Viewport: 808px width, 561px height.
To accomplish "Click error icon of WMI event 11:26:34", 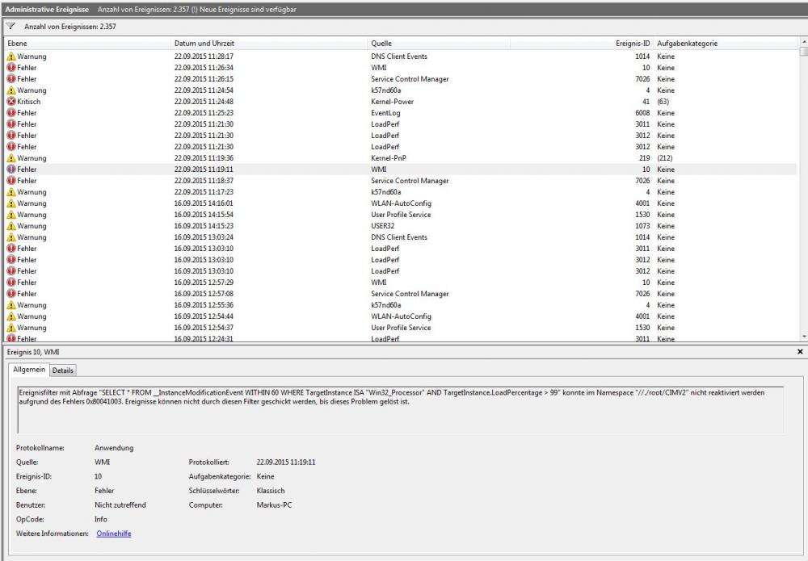I will tap(11, 68).
